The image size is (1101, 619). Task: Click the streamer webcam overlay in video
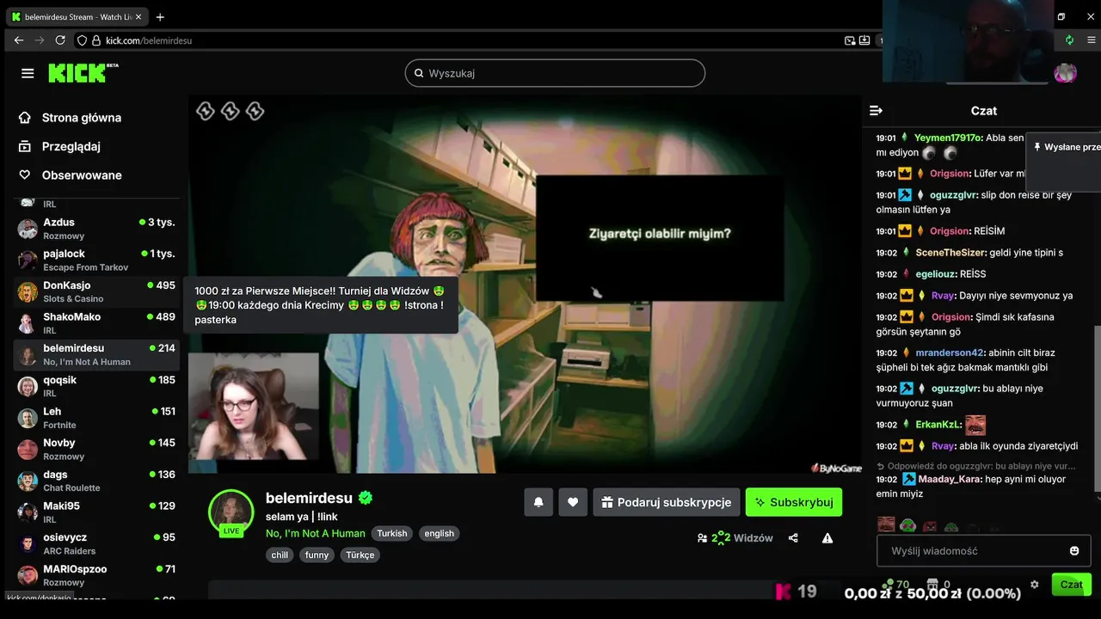tap(254, 406)
